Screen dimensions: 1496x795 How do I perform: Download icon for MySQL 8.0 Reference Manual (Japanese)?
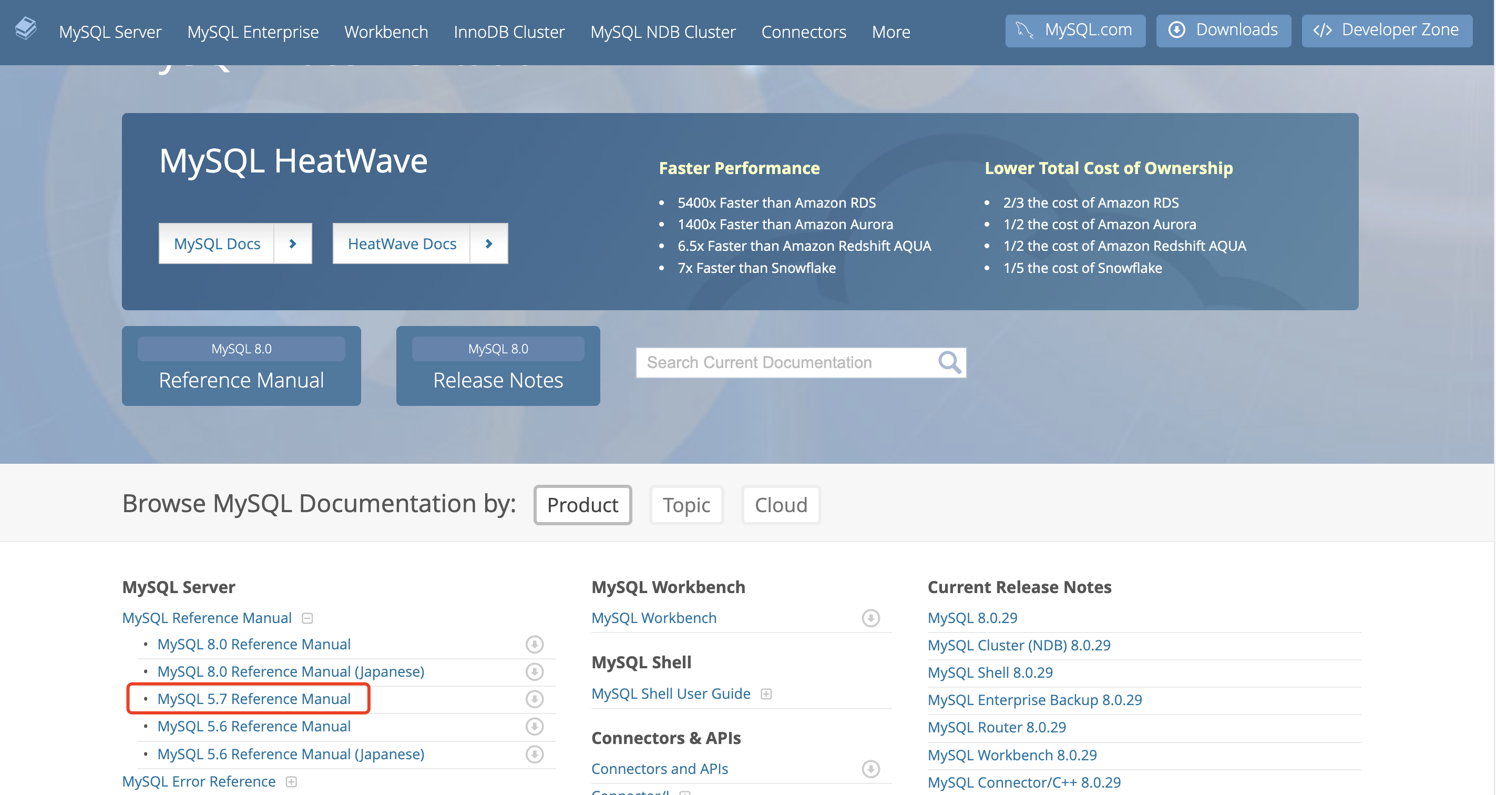pos(534,672)
